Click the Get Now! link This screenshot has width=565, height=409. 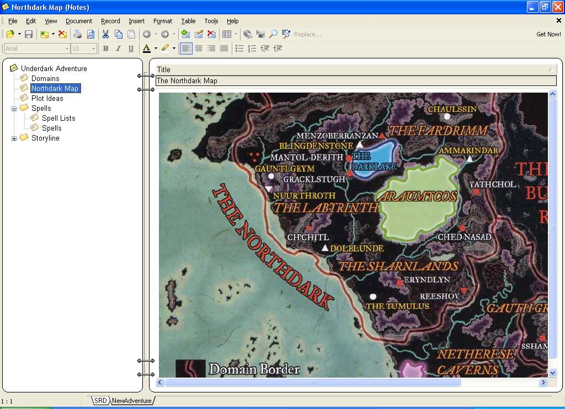[x=548, y=34]
